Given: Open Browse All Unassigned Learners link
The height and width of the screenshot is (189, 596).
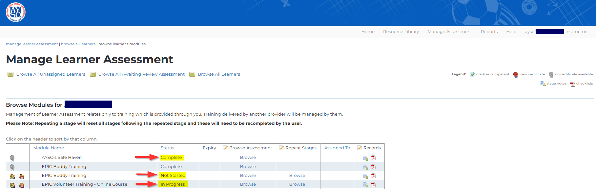Looking at the screenshot, I should click(51, 74).
